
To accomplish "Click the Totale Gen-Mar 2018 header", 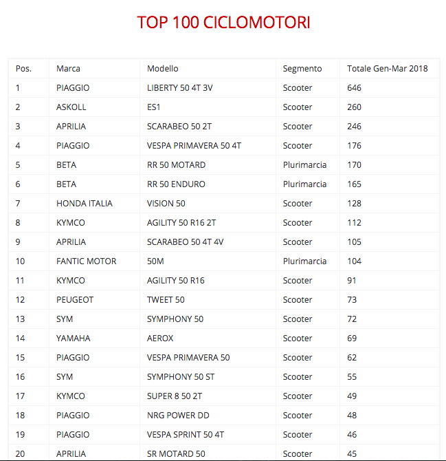I will coord(387,69).
